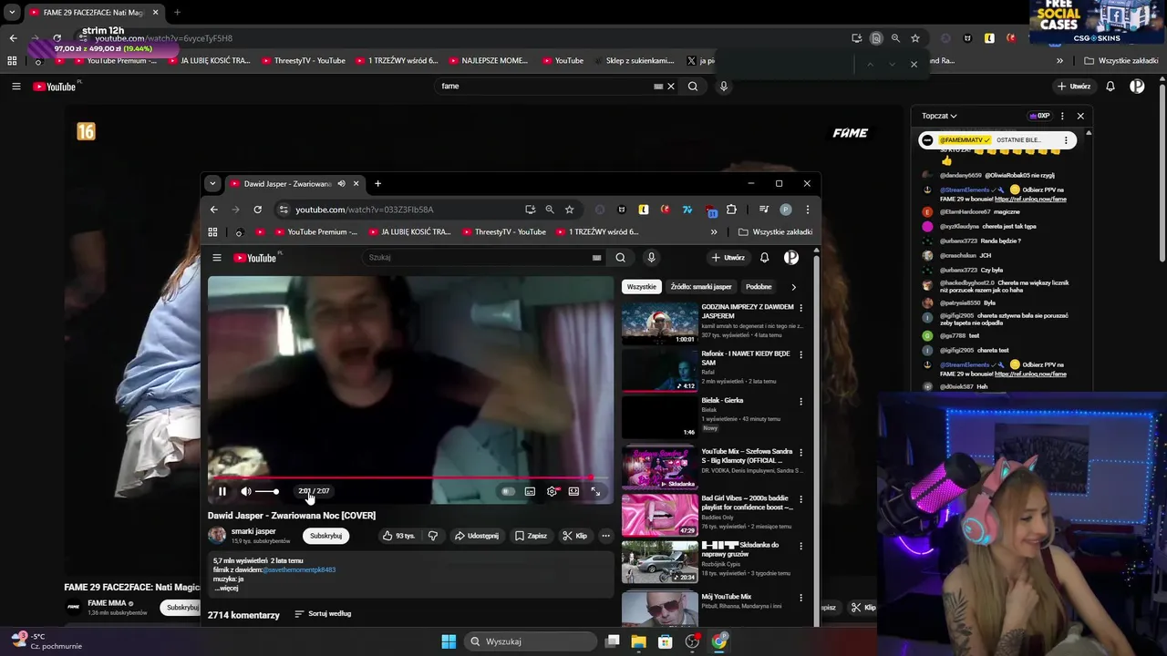The height and width of the screenshot is (656, 1167).
Task: Toggle the autoplay switch in player
Action: click(508, 491)
